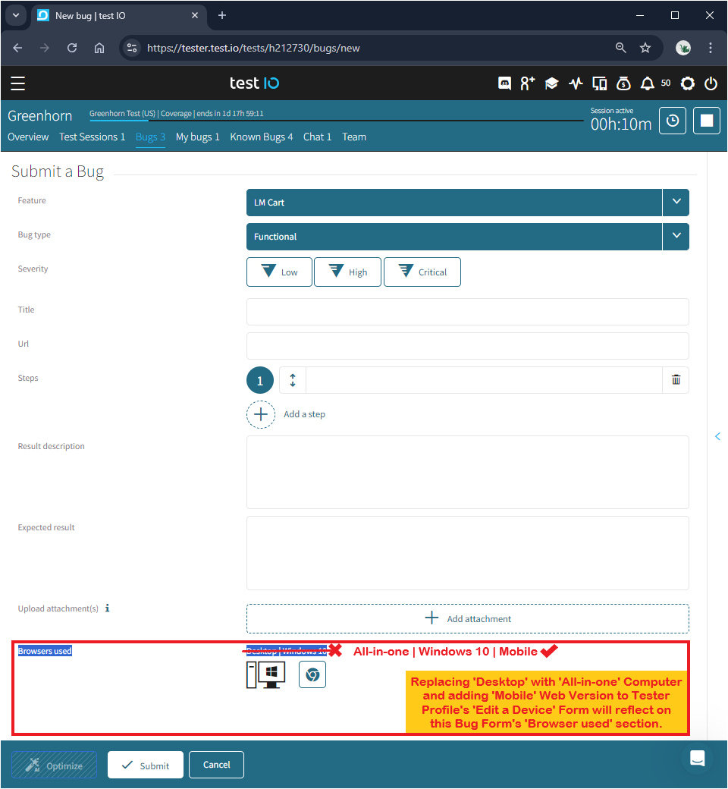Open the devices icon in header
Viewport: 728px width, 789px height.
pos(599,83)
